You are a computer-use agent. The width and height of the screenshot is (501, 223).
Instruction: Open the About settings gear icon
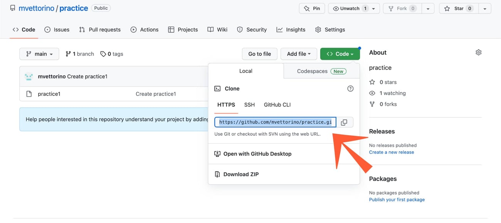pyautogui.click(x=478, y=52)
